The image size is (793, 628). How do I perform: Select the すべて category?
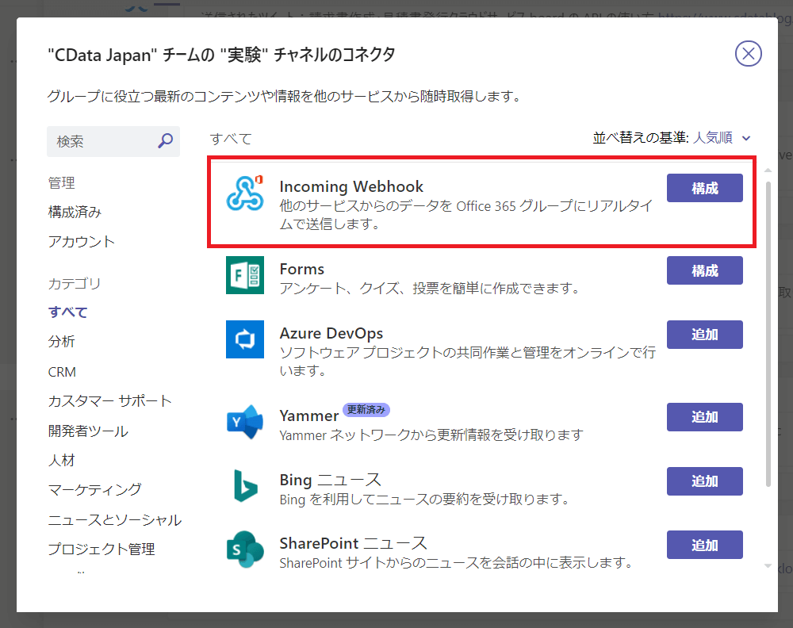(67, 312)
